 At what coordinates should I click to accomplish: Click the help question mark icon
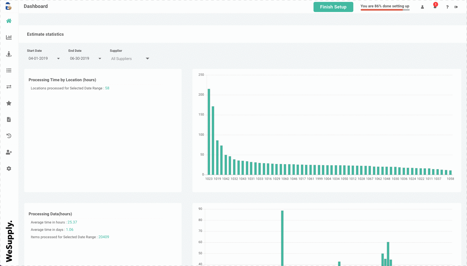click(447, 7)
